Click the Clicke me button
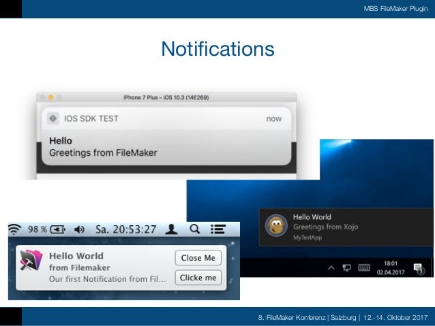The width and height of the screenshot is (435, 326). pyautogui.click(x=198, y=278)
